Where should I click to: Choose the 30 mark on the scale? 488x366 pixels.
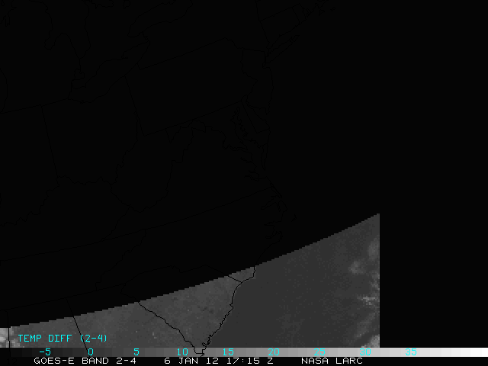pos(365,352)
